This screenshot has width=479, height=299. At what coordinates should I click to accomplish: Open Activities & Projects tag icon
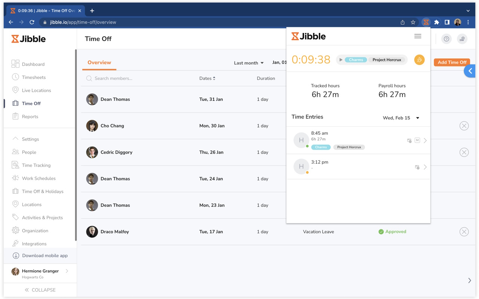click(15, 217)
